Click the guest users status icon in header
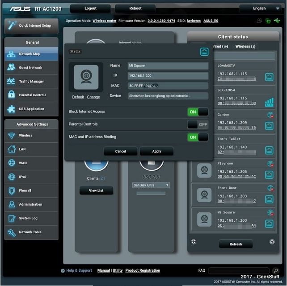287x286 pixels. tap(259, 21)
